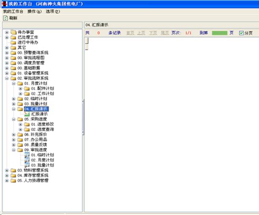Expand the 01. 设备管理系统 tree node
Screen dimensions: 259x215
click(7, 73)
